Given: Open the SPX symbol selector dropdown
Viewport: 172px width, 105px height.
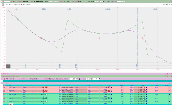Looking at the screenshot, I should tap(11, 2).
